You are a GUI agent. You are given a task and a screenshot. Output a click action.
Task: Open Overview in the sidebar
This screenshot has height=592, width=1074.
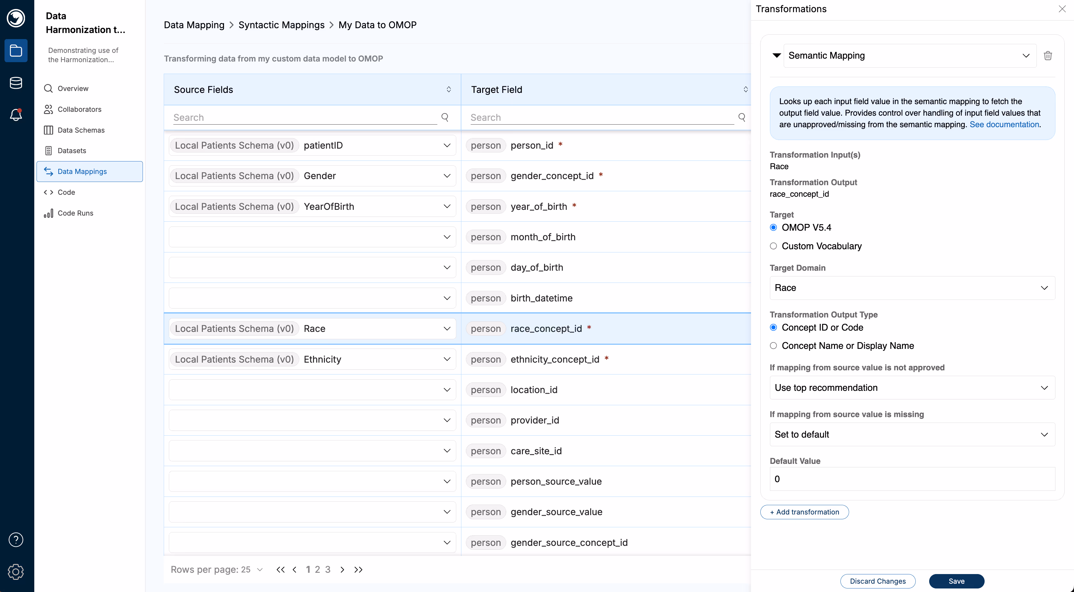(x=90, y=88)
